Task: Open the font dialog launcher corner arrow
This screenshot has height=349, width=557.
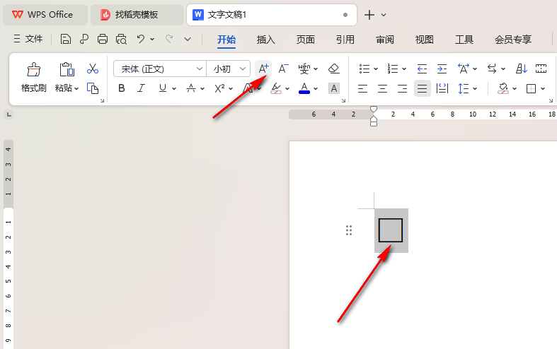Action: click(x=343, y=101)
